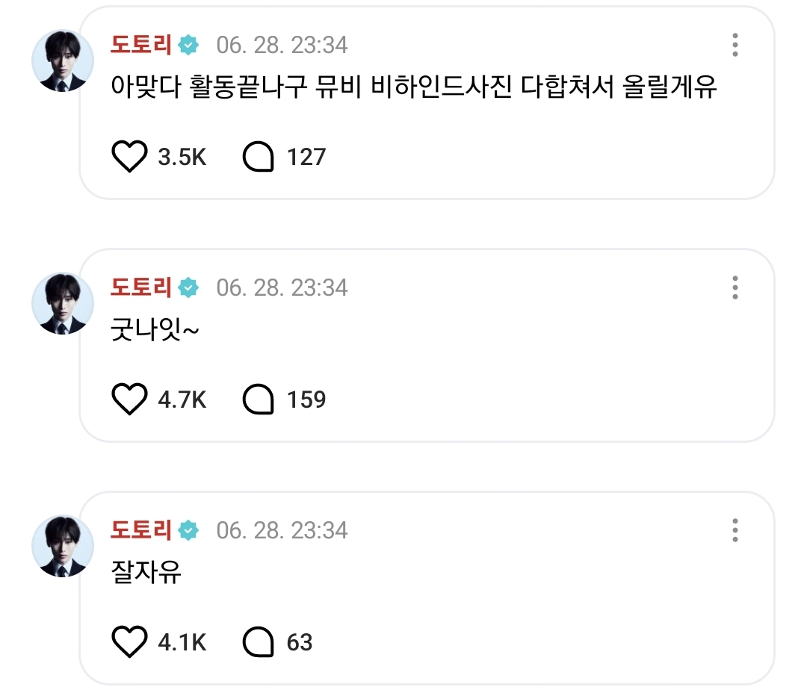Like the 잘자유 post
Image resolution: width=807 pixels, height=696 pixels.
130,642
